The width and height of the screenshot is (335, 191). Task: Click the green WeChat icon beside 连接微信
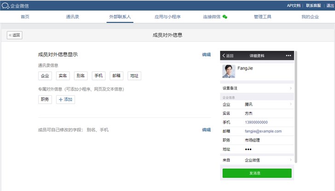coord(225,17)
